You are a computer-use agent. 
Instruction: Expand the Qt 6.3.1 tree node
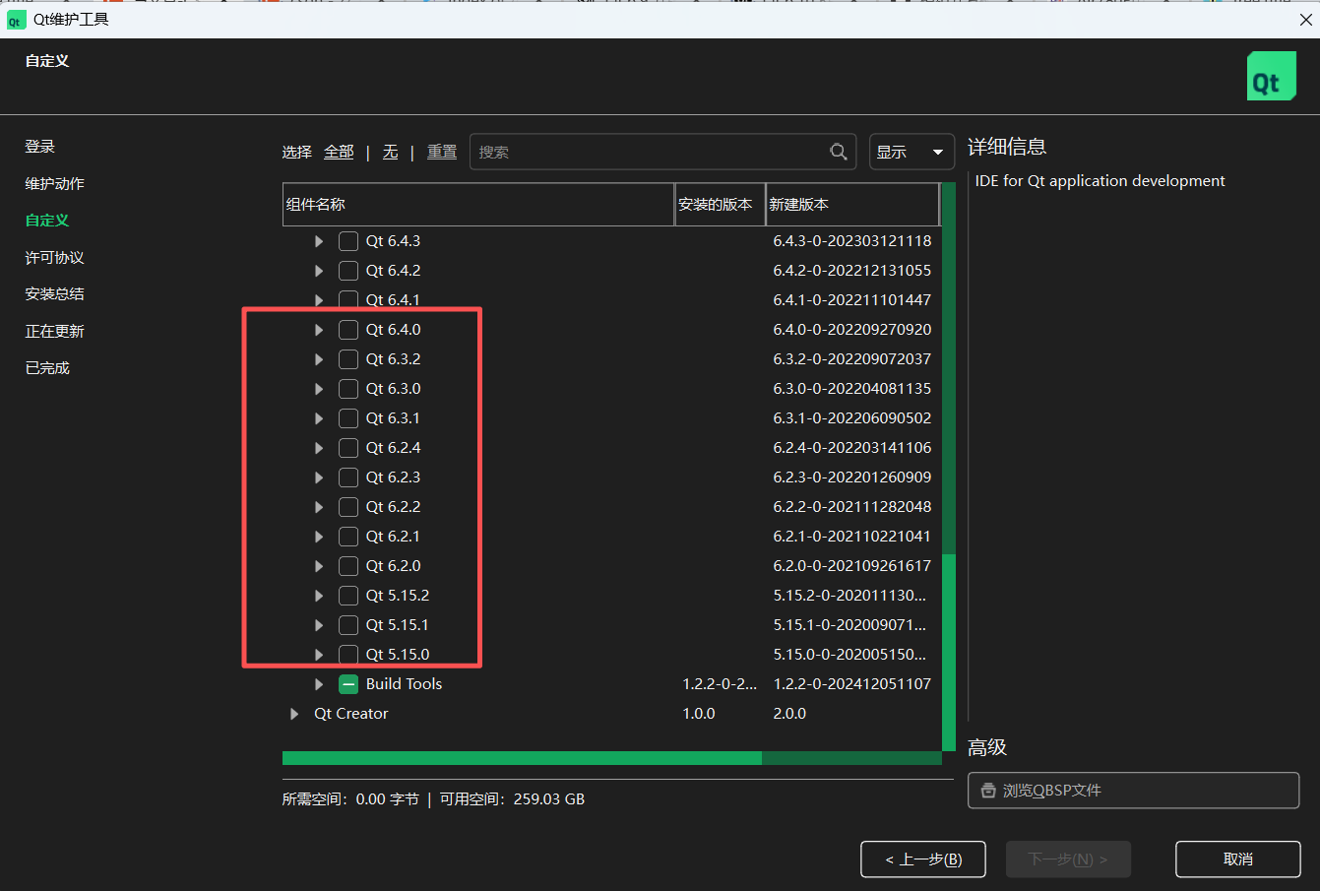[319, 418]
